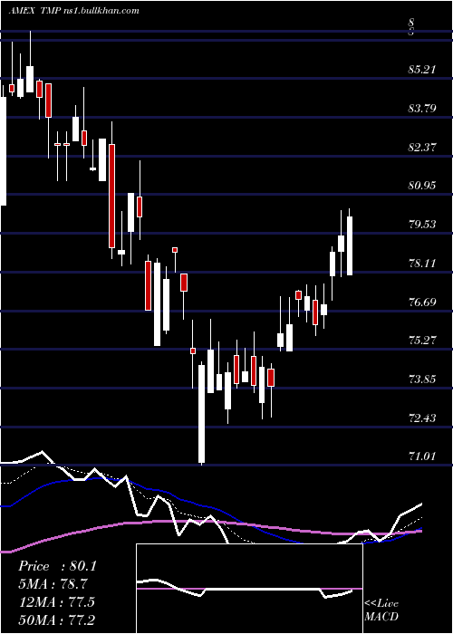Click the long white candle reaching 71.01
Screen dimensions: 453x634
(x=201, y=414)
